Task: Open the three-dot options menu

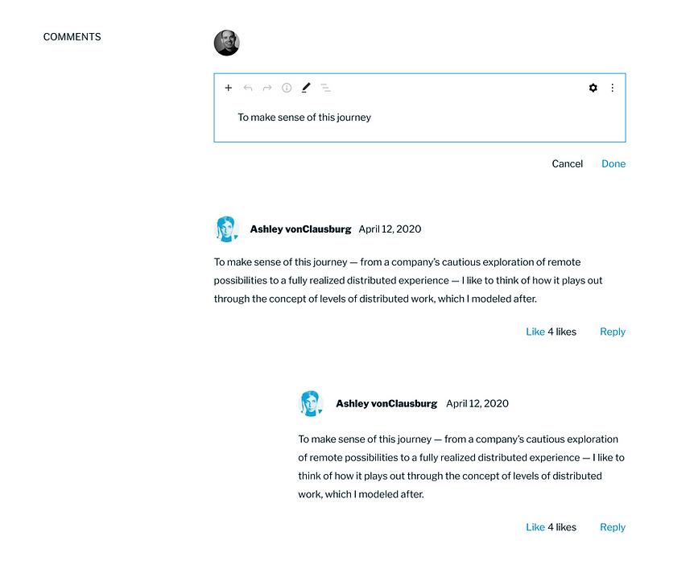Action: [x=612, y=88]
